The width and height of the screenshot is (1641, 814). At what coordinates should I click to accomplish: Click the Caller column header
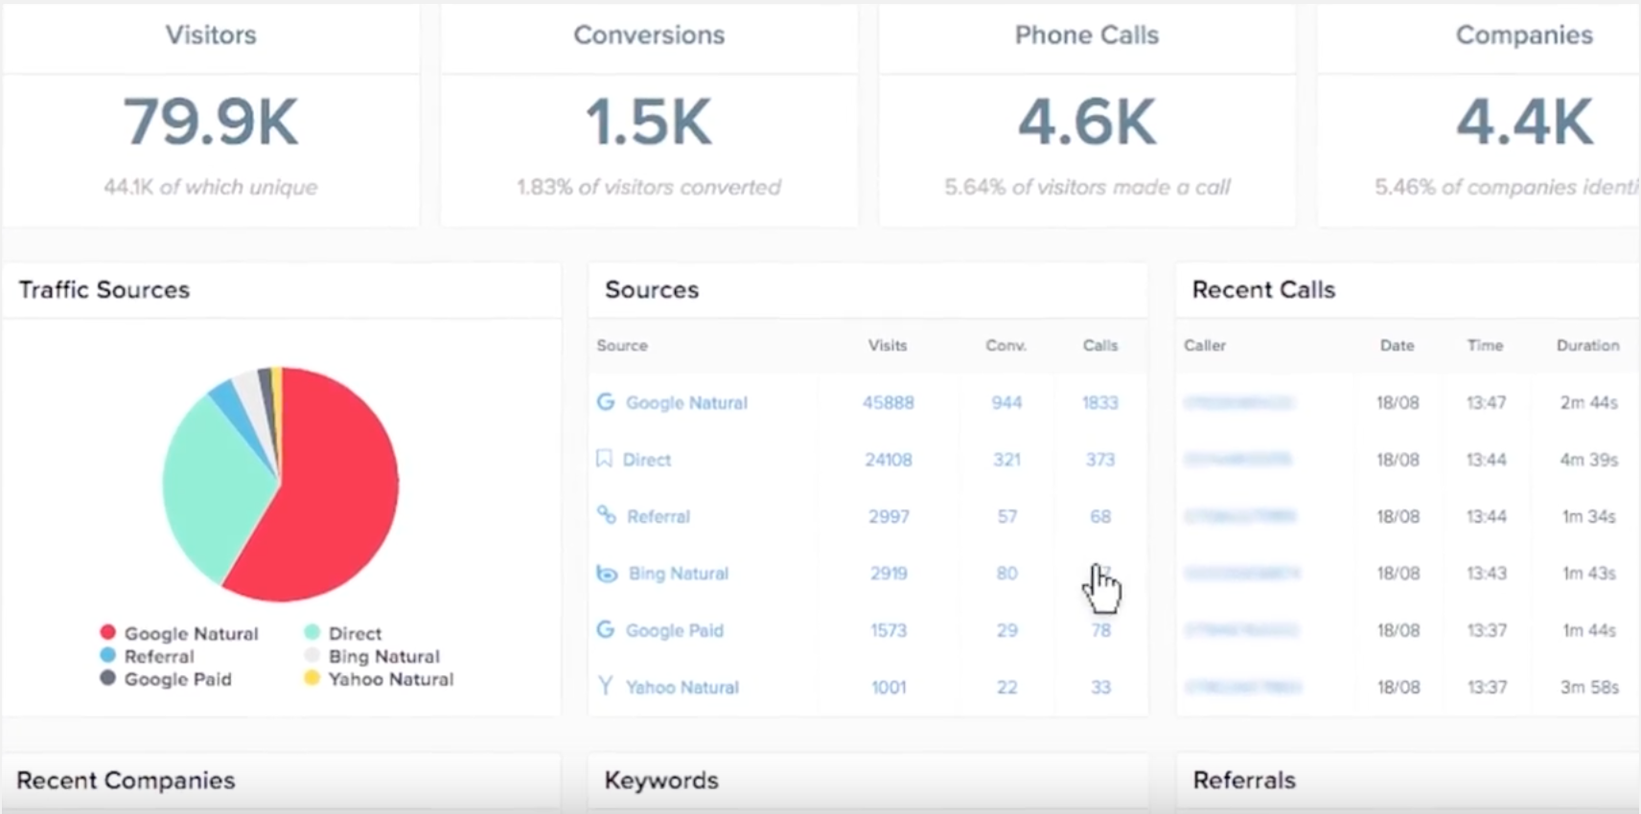(1205, 346)
